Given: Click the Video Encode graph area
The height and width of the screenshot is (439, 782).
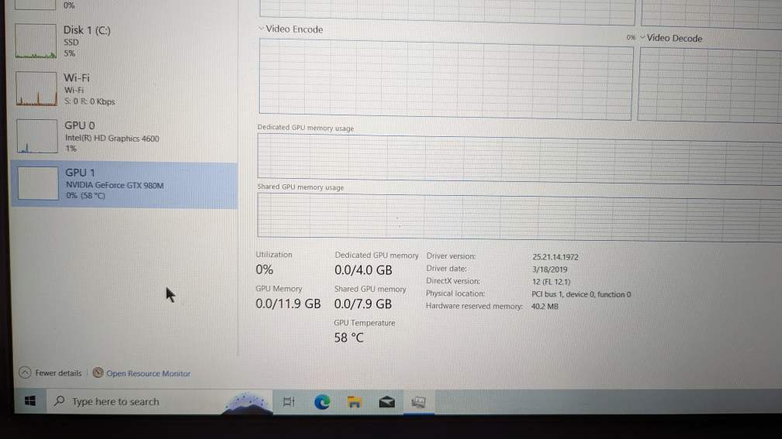Looking at the screenshot, I should (445, 79).
